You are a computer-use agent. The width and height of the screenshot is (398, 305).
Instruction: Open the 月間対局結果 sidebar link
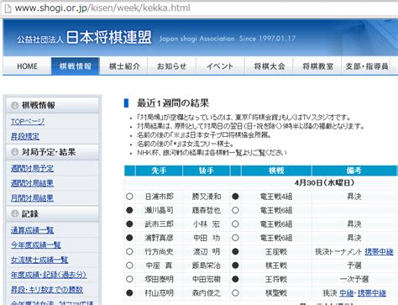point(32,198)
